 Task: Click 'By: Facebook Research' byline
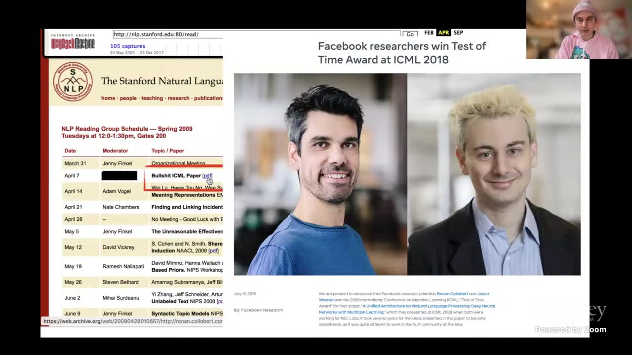point(258,310)
